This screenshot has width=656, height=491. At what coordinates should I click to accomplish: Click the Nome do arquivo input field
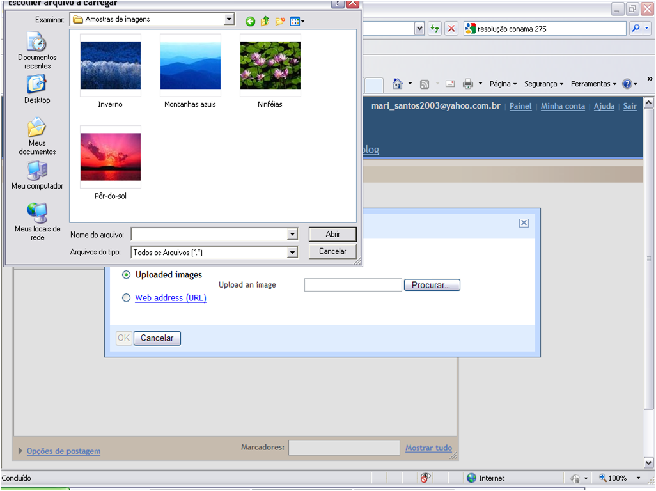209,234
